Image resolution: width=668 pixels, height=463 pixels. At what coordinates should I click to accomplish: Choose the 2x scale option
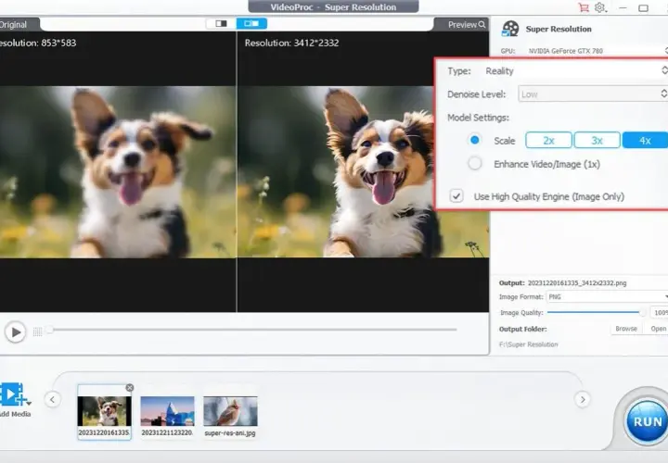(548, 141)
